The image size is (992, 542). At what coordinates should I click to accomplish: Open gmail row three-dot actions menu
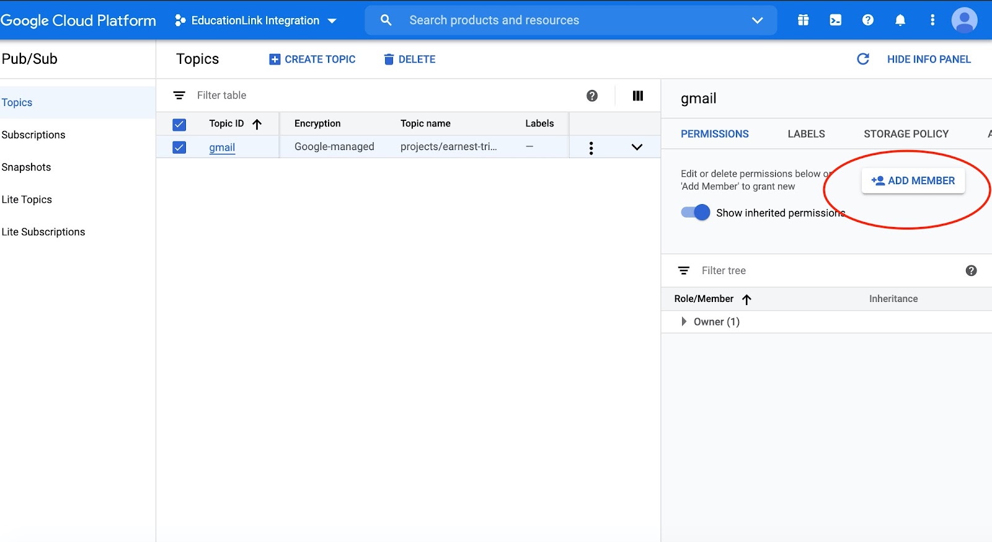click(591, 148)
